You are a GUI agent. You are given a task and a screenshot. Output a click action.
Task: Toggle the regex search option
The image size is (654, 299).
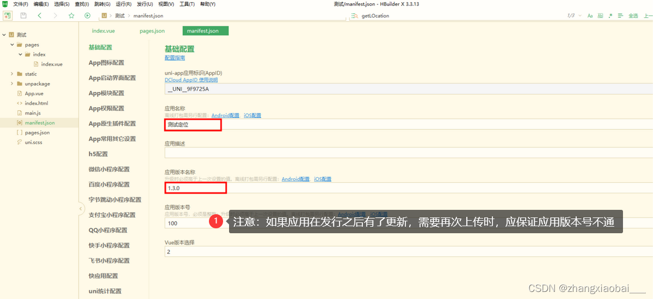coord(610,16)
